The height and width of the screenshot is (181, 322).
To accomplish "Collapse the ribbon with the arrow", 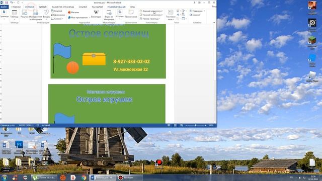I will pyautogui.click(x=214, y=23).
